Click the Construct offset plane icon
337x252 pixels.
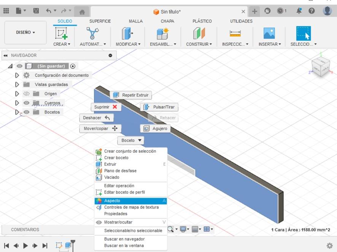pos(199,33)
